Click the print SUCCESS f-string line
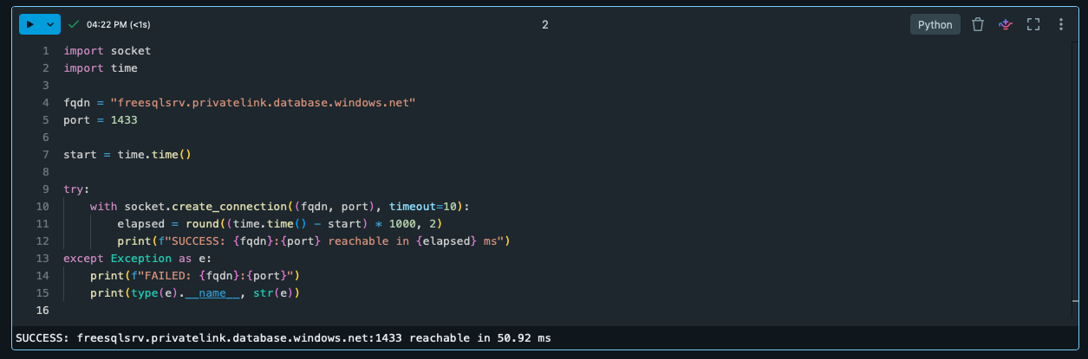 click(x=313, y=241)
